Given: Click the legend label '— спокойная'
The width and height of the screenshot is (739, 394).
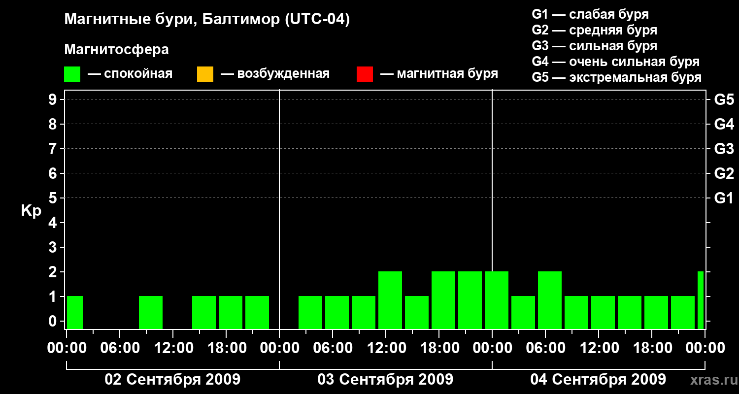Looking at the screenshot, I should pos(130,74).
